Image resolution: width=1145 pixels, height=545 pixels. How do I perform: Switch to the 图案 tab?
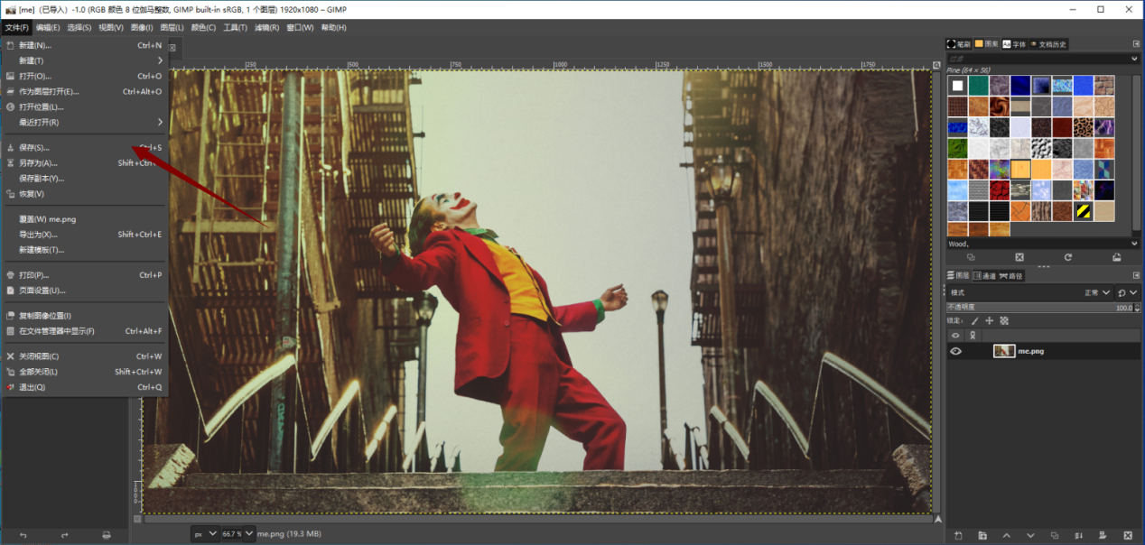[x=986, y=43]
